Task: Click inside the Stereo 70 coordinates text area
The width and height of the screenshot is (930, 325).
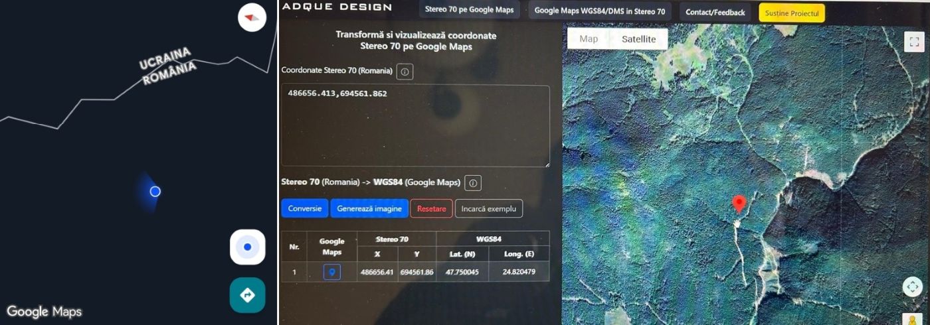Action: (x=415, y=126)
